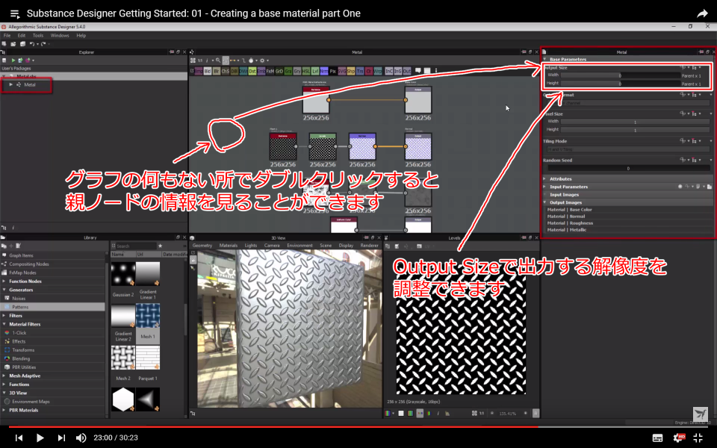Click the graph zoom magnifier icon
The height and width of the screenshot is (448, 717).
[218, 60]
